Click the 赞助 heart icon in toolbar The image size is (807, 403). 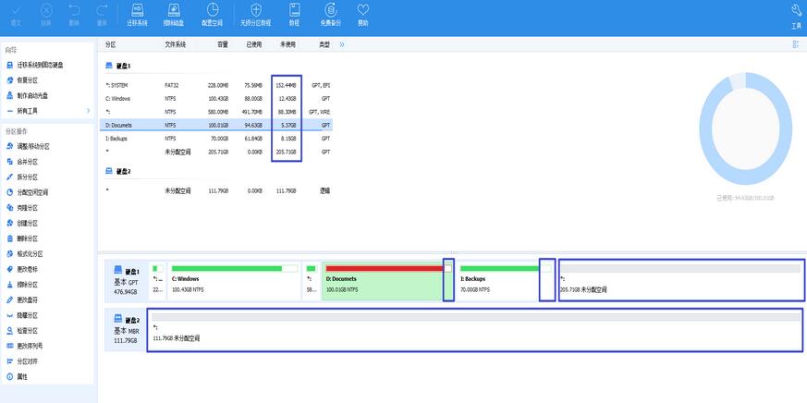tap(362, 14)
